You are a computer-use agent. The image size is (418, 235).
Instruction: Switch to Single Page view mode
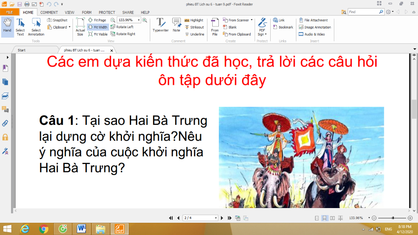(x=317, y=218)
